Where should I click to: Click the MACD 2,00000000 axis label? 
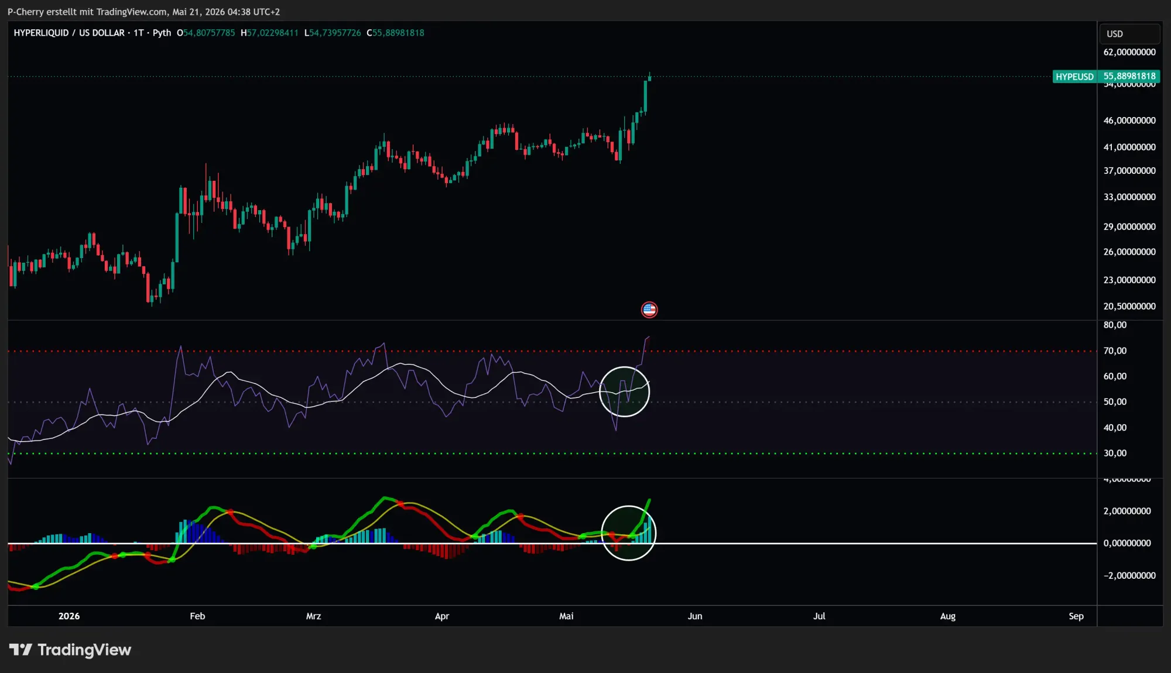coord(1127,511)
